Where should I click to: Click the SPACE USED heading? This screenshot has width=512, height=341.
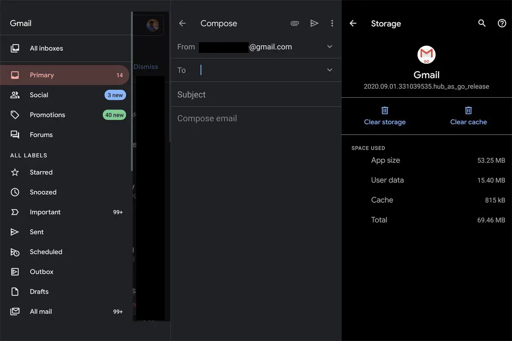click(368, 148)
